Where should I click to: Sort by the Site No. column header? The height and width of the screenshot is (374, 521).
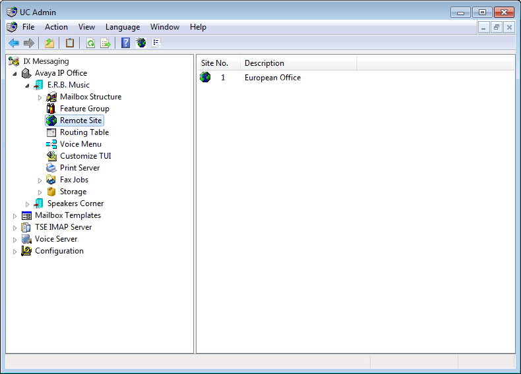pyautogui.click(x=218, y=63)
